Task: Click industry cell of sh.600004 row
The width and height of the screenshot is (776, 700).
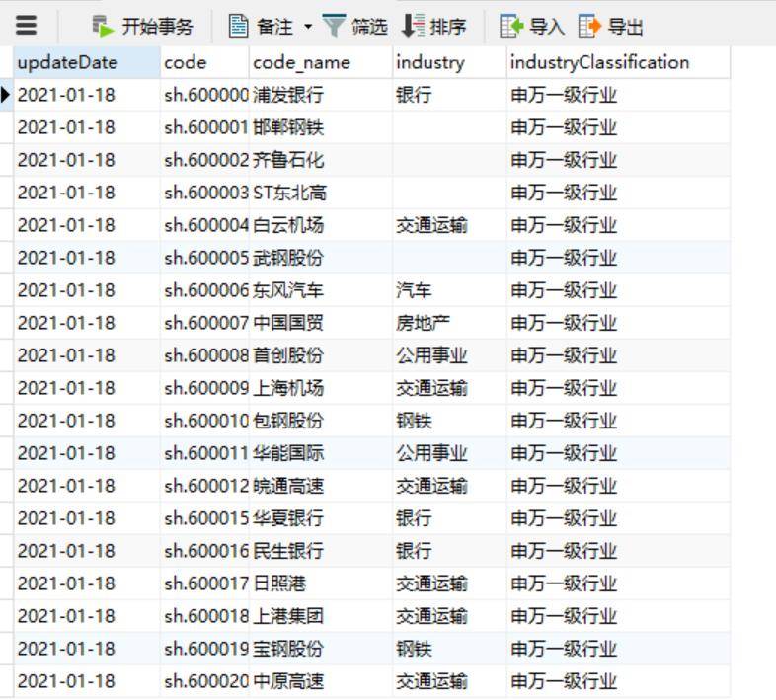Action: tap(449, 225)
